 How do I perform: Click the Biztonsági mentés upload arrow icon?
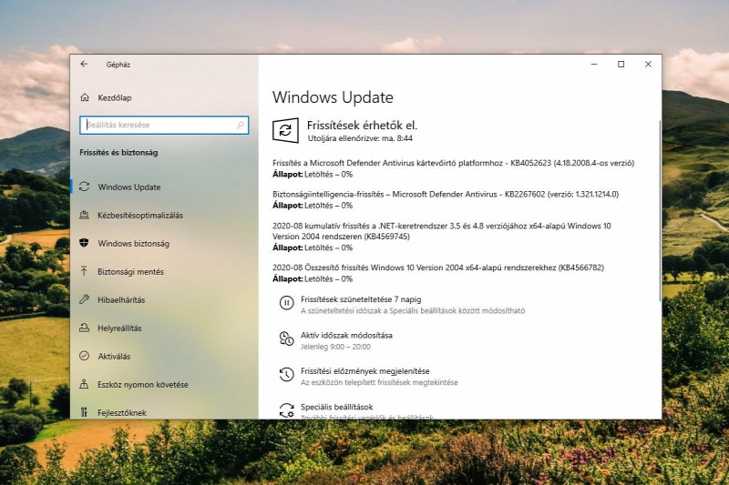click(x=84, y=271)
